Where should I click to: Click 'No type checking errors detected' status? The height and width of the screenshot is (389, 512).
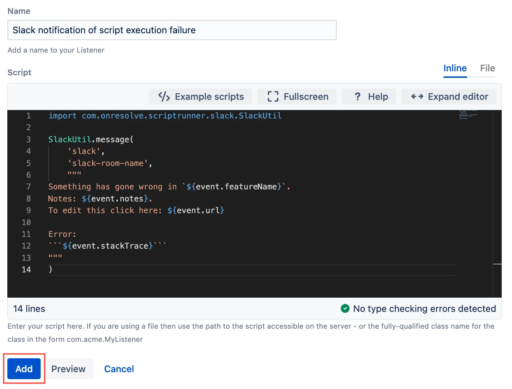point(424,309)
